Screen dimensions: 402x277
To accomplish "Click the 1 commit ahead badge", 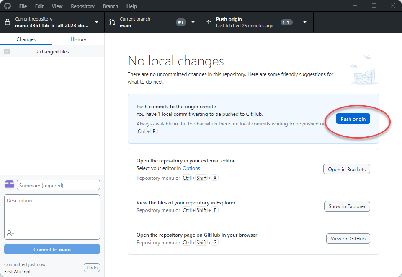I will point(286,22).
